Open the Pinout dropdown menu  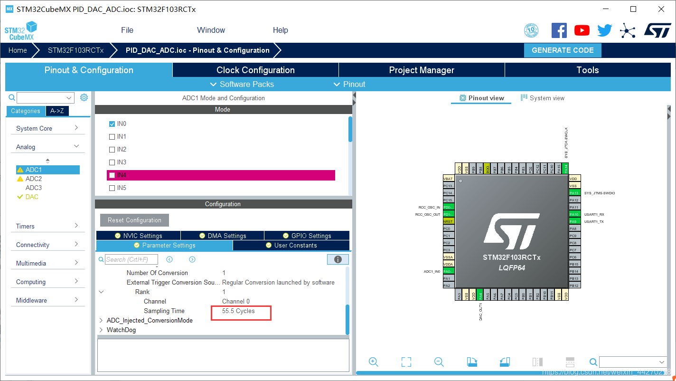coord(349,84)
